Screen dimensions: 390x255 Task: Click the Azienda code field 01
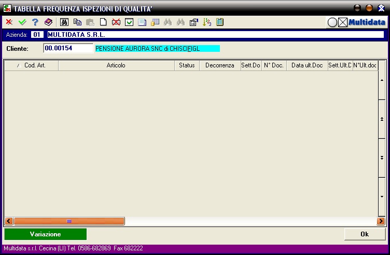(37, 35)
